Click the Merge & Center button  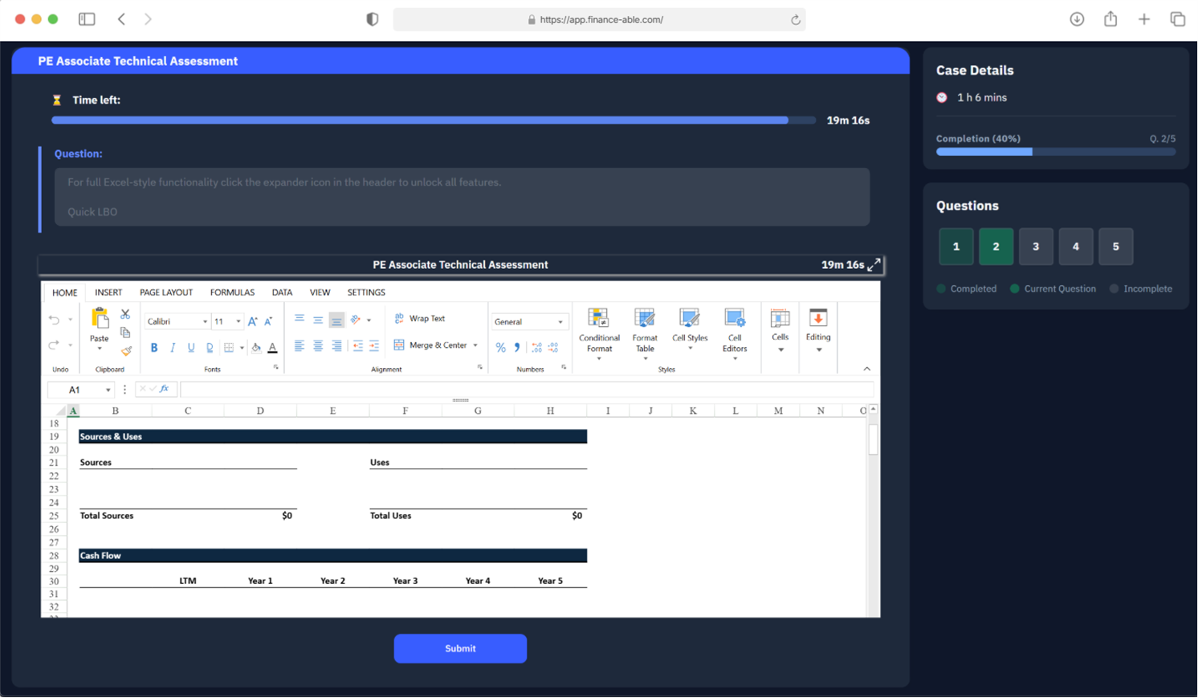[430, 345]
